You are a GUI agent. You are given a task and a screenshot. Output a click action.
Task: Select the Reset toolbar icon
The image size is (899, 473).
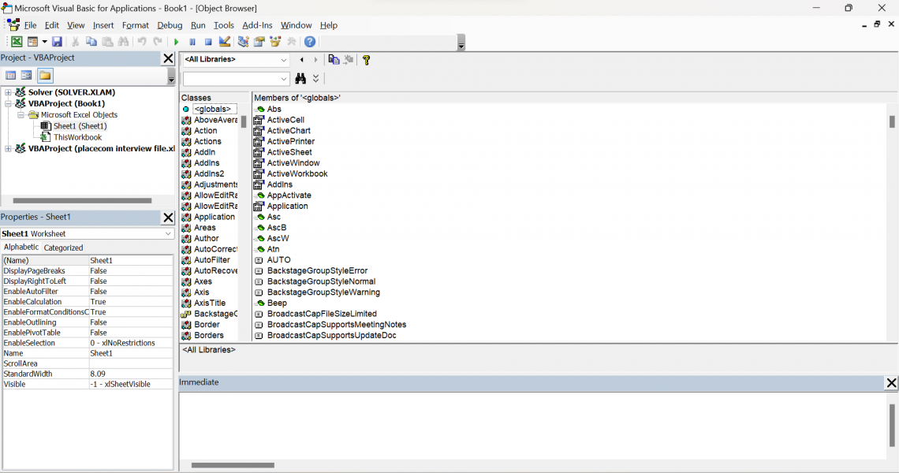pyautogui.click(x=207, y=42)
